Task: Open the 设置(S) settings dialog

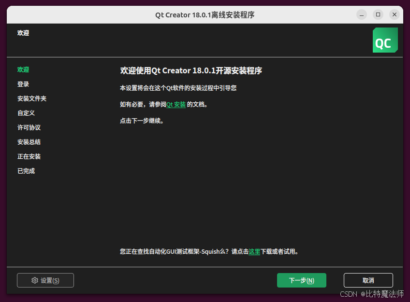Action: point(45,280)
